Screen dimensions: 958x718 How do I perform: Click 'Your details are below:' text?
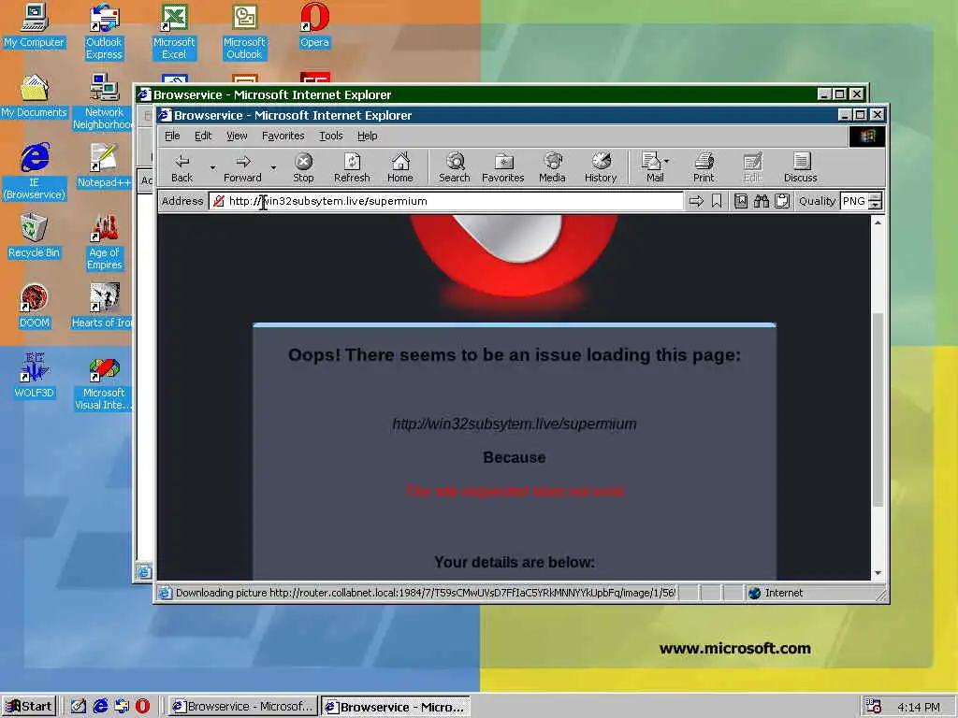515,562
